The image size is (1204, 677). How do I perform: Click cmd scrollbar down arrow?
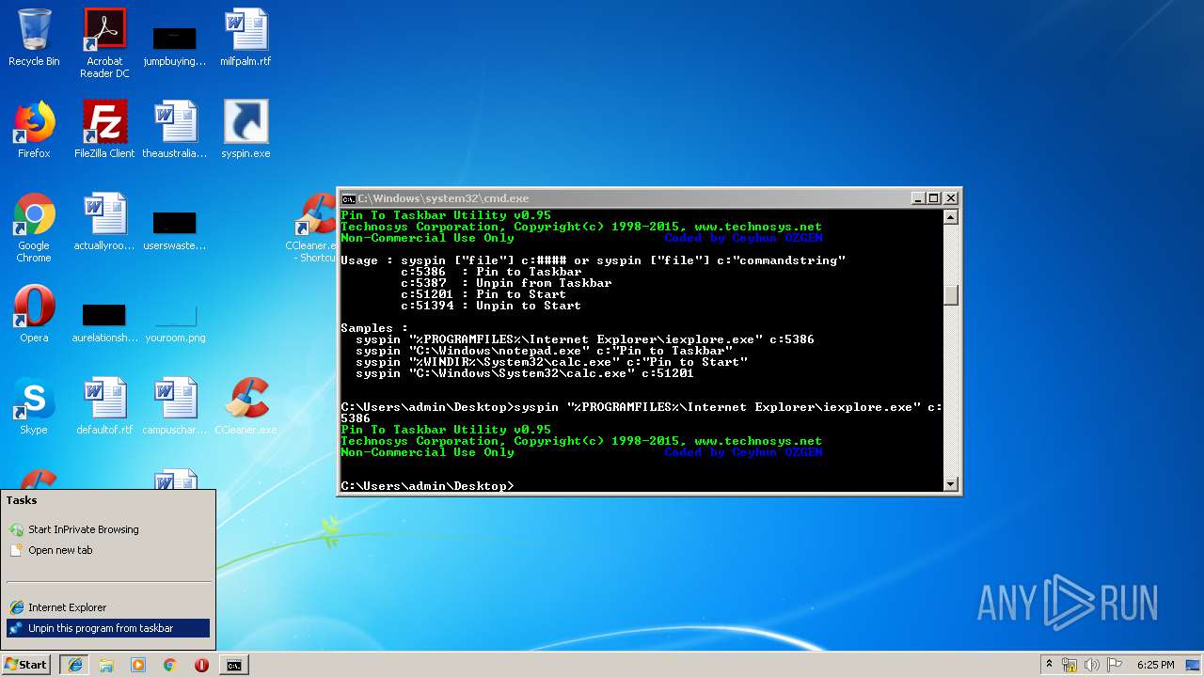click(x=951, y=484)
